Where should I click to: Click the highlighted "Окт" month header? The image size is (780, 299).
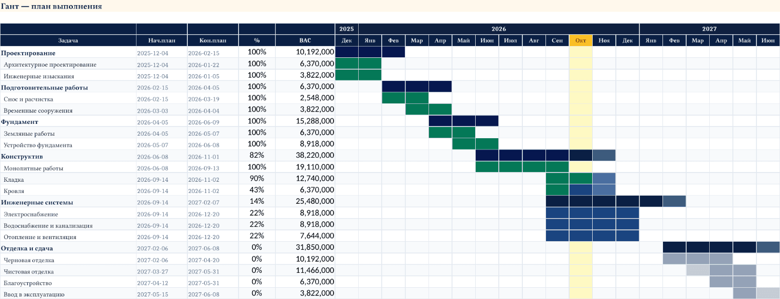[581, 40]
